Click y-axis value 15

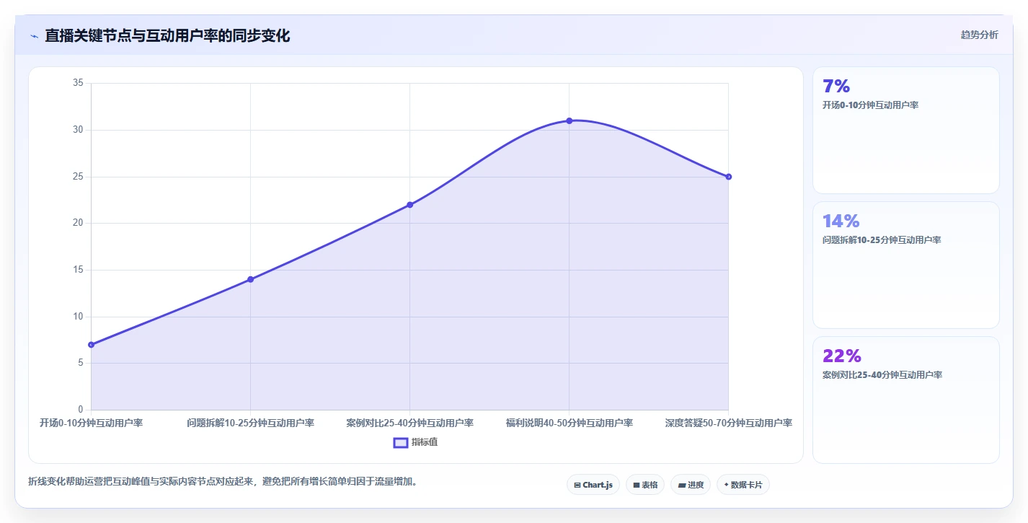79,270
